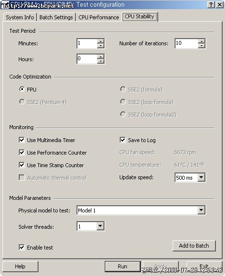Select the FPU code optimization radio button
The image size is (225, 276).
[22, 89]
